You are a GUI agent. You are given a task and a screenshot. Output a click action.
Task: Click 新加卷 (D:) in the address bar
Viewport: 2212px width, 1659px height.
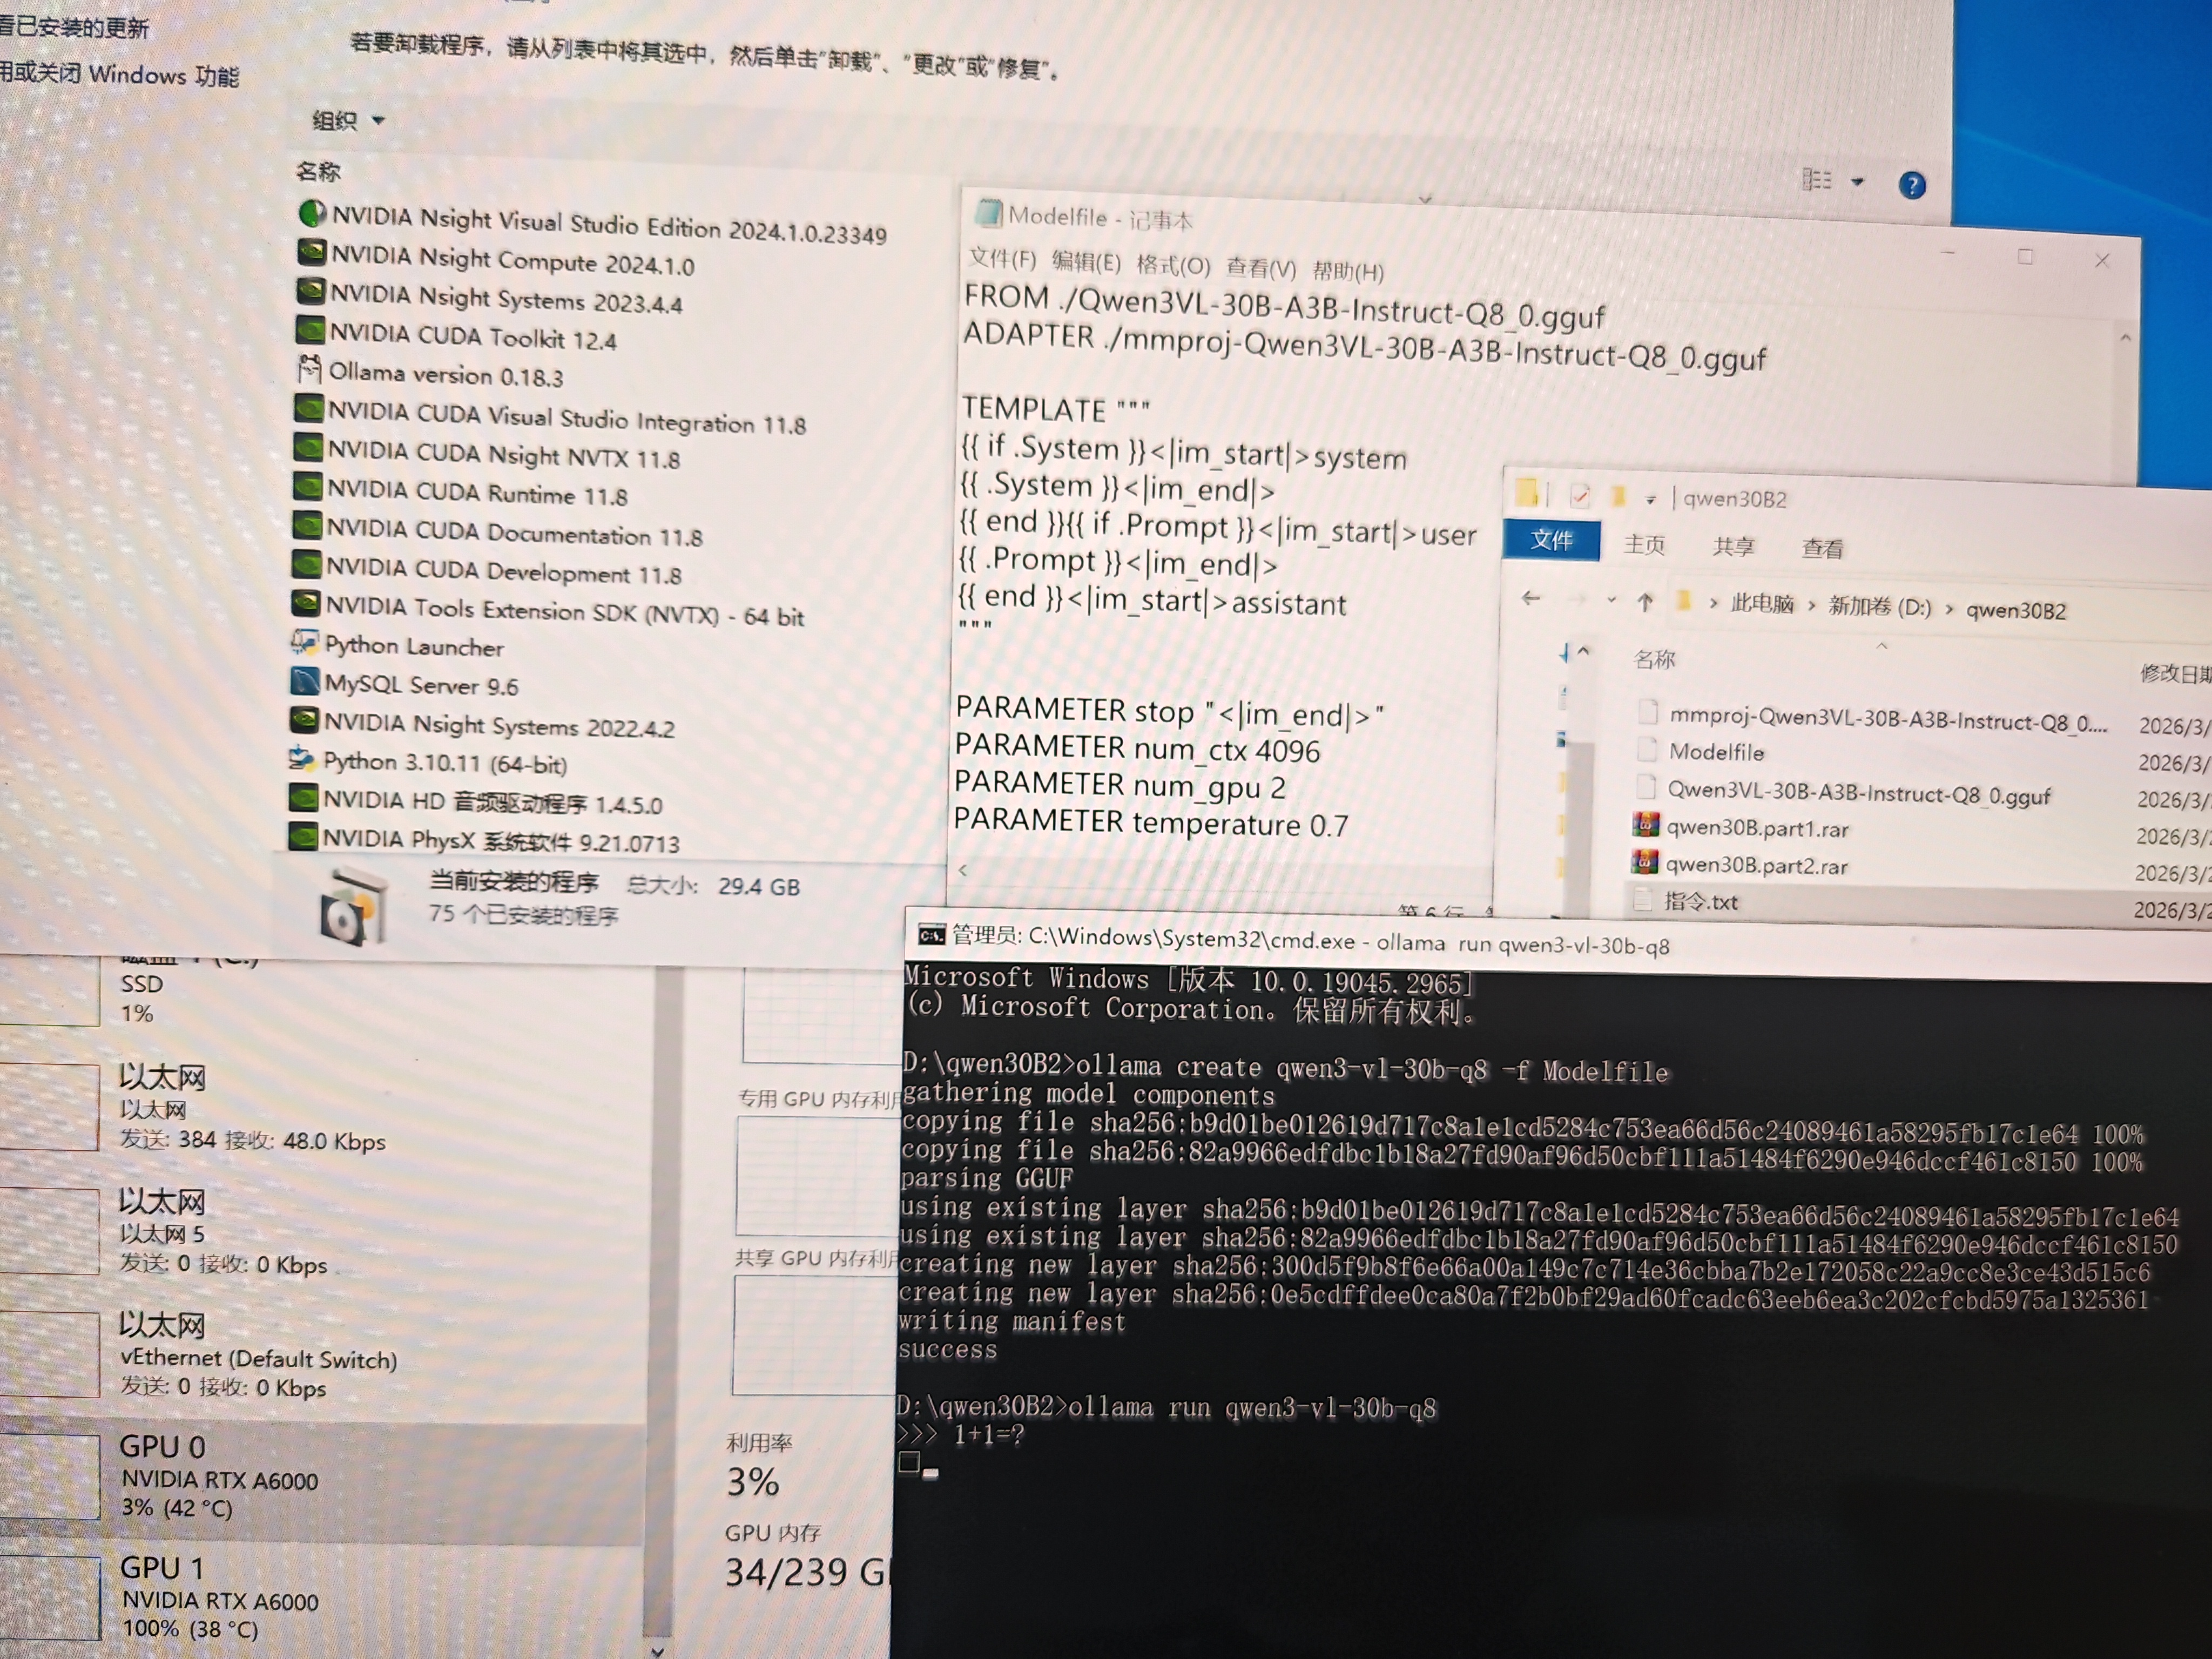pyautogui.click(x=1880, y=607)
